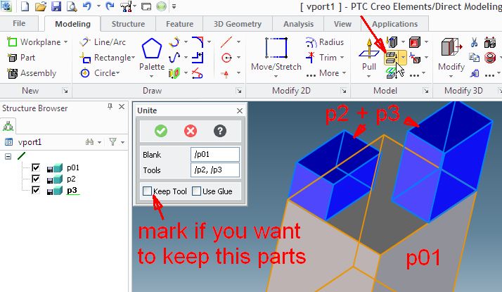Toggle the p2 checkbox in Structure Browser

point(36,179)
